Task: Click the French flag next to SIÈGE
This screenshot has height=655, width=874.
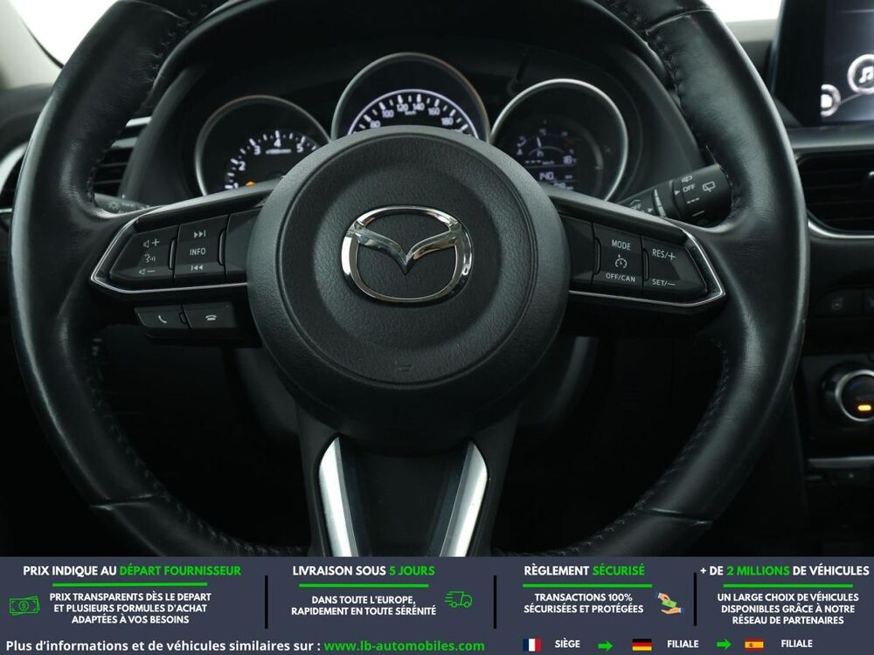Action: click(x=532, y=645)
